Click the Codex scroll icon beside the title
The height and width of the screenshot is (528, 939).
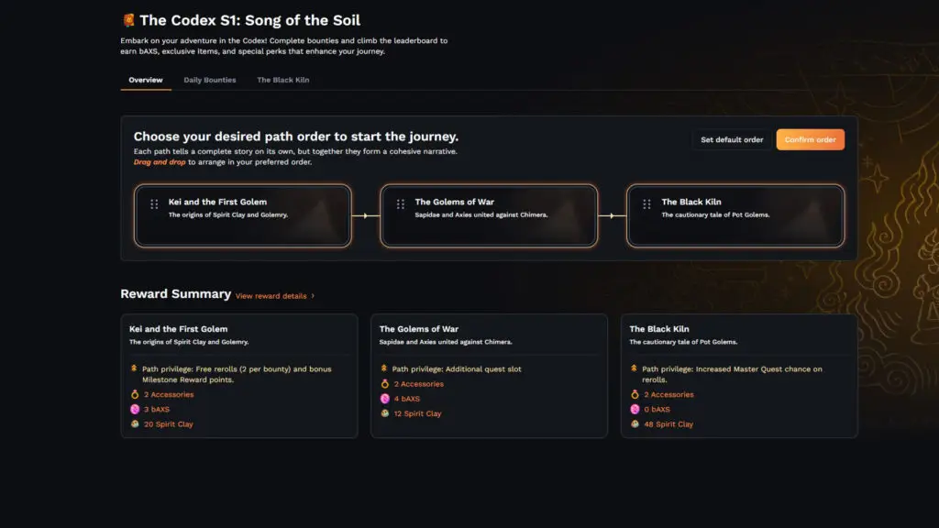(x=128, y=20)
